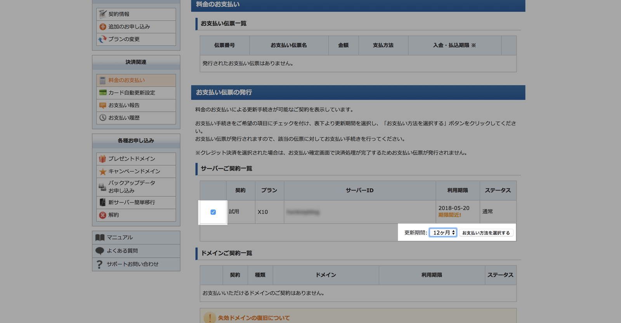Click the green card icon for カード自動更新設定

(102, 93)
